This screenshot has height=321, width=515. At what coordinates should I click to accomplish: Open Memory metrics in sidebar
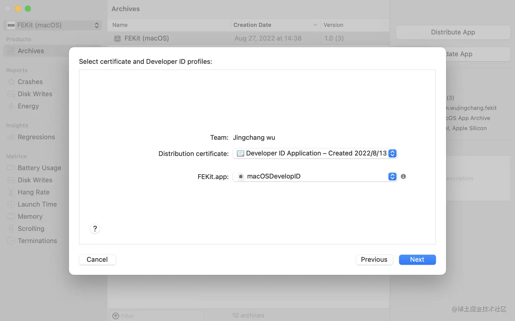tap(30, 216)
